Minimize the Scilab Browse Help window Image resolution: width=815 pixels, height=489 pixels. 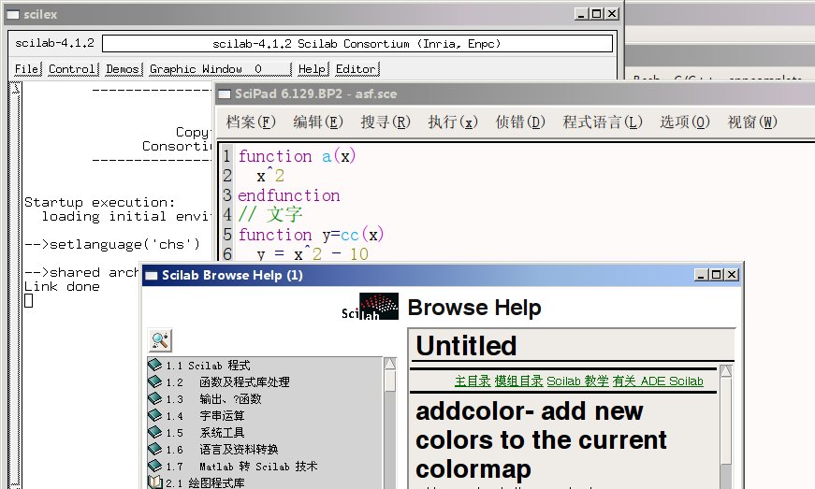click(701, 275)
